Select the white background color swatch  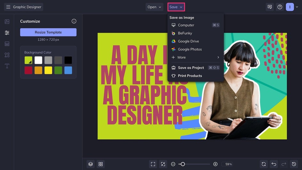38,60
